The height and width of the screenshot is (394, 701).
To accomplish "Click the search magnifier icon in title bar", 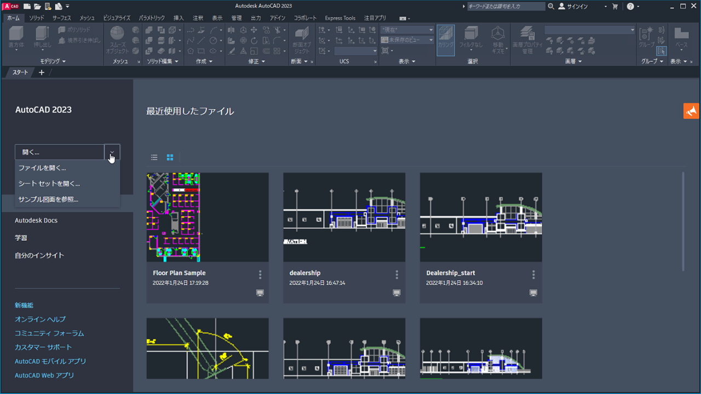I will pyautogui.click(x=551, y=7).
